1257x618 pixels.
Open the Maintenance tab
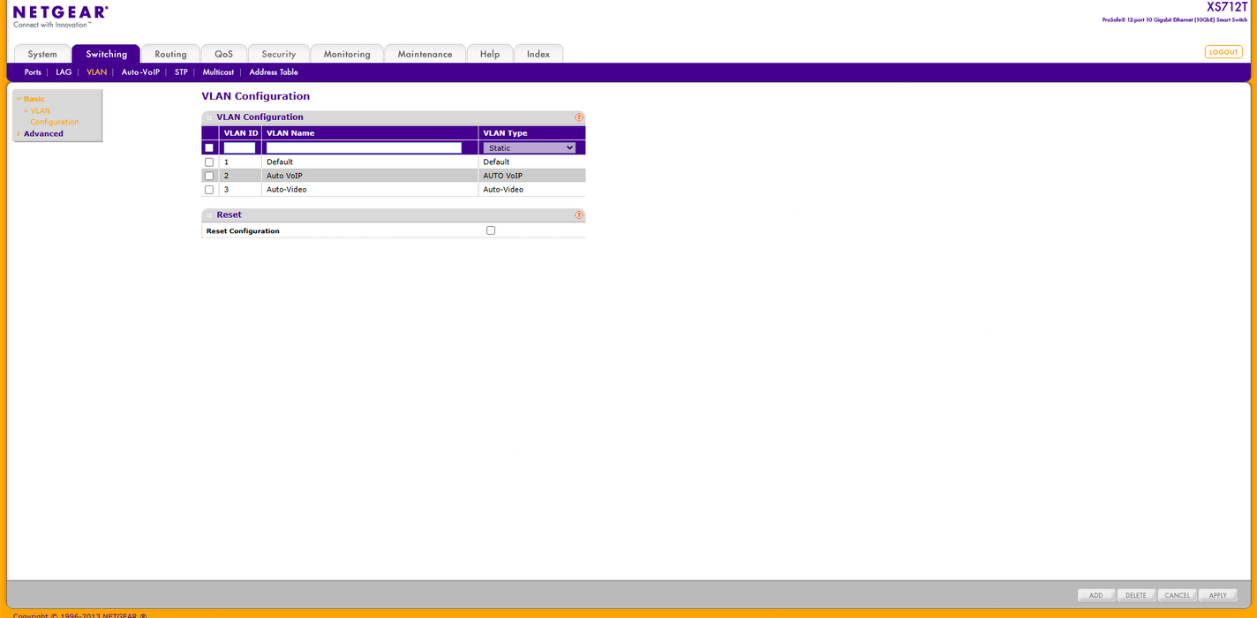(425, 54)
